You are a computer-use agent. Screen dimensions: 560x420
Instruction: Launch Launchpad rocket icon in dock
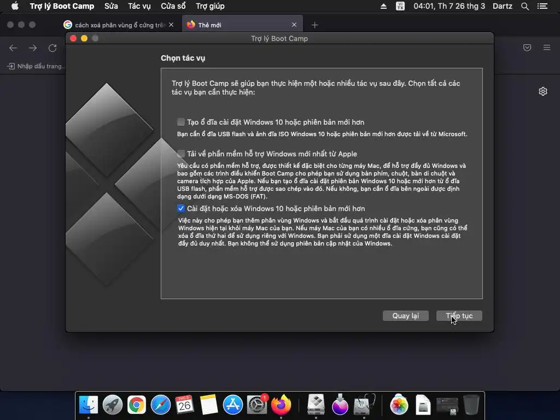click(x=113, y=405)
